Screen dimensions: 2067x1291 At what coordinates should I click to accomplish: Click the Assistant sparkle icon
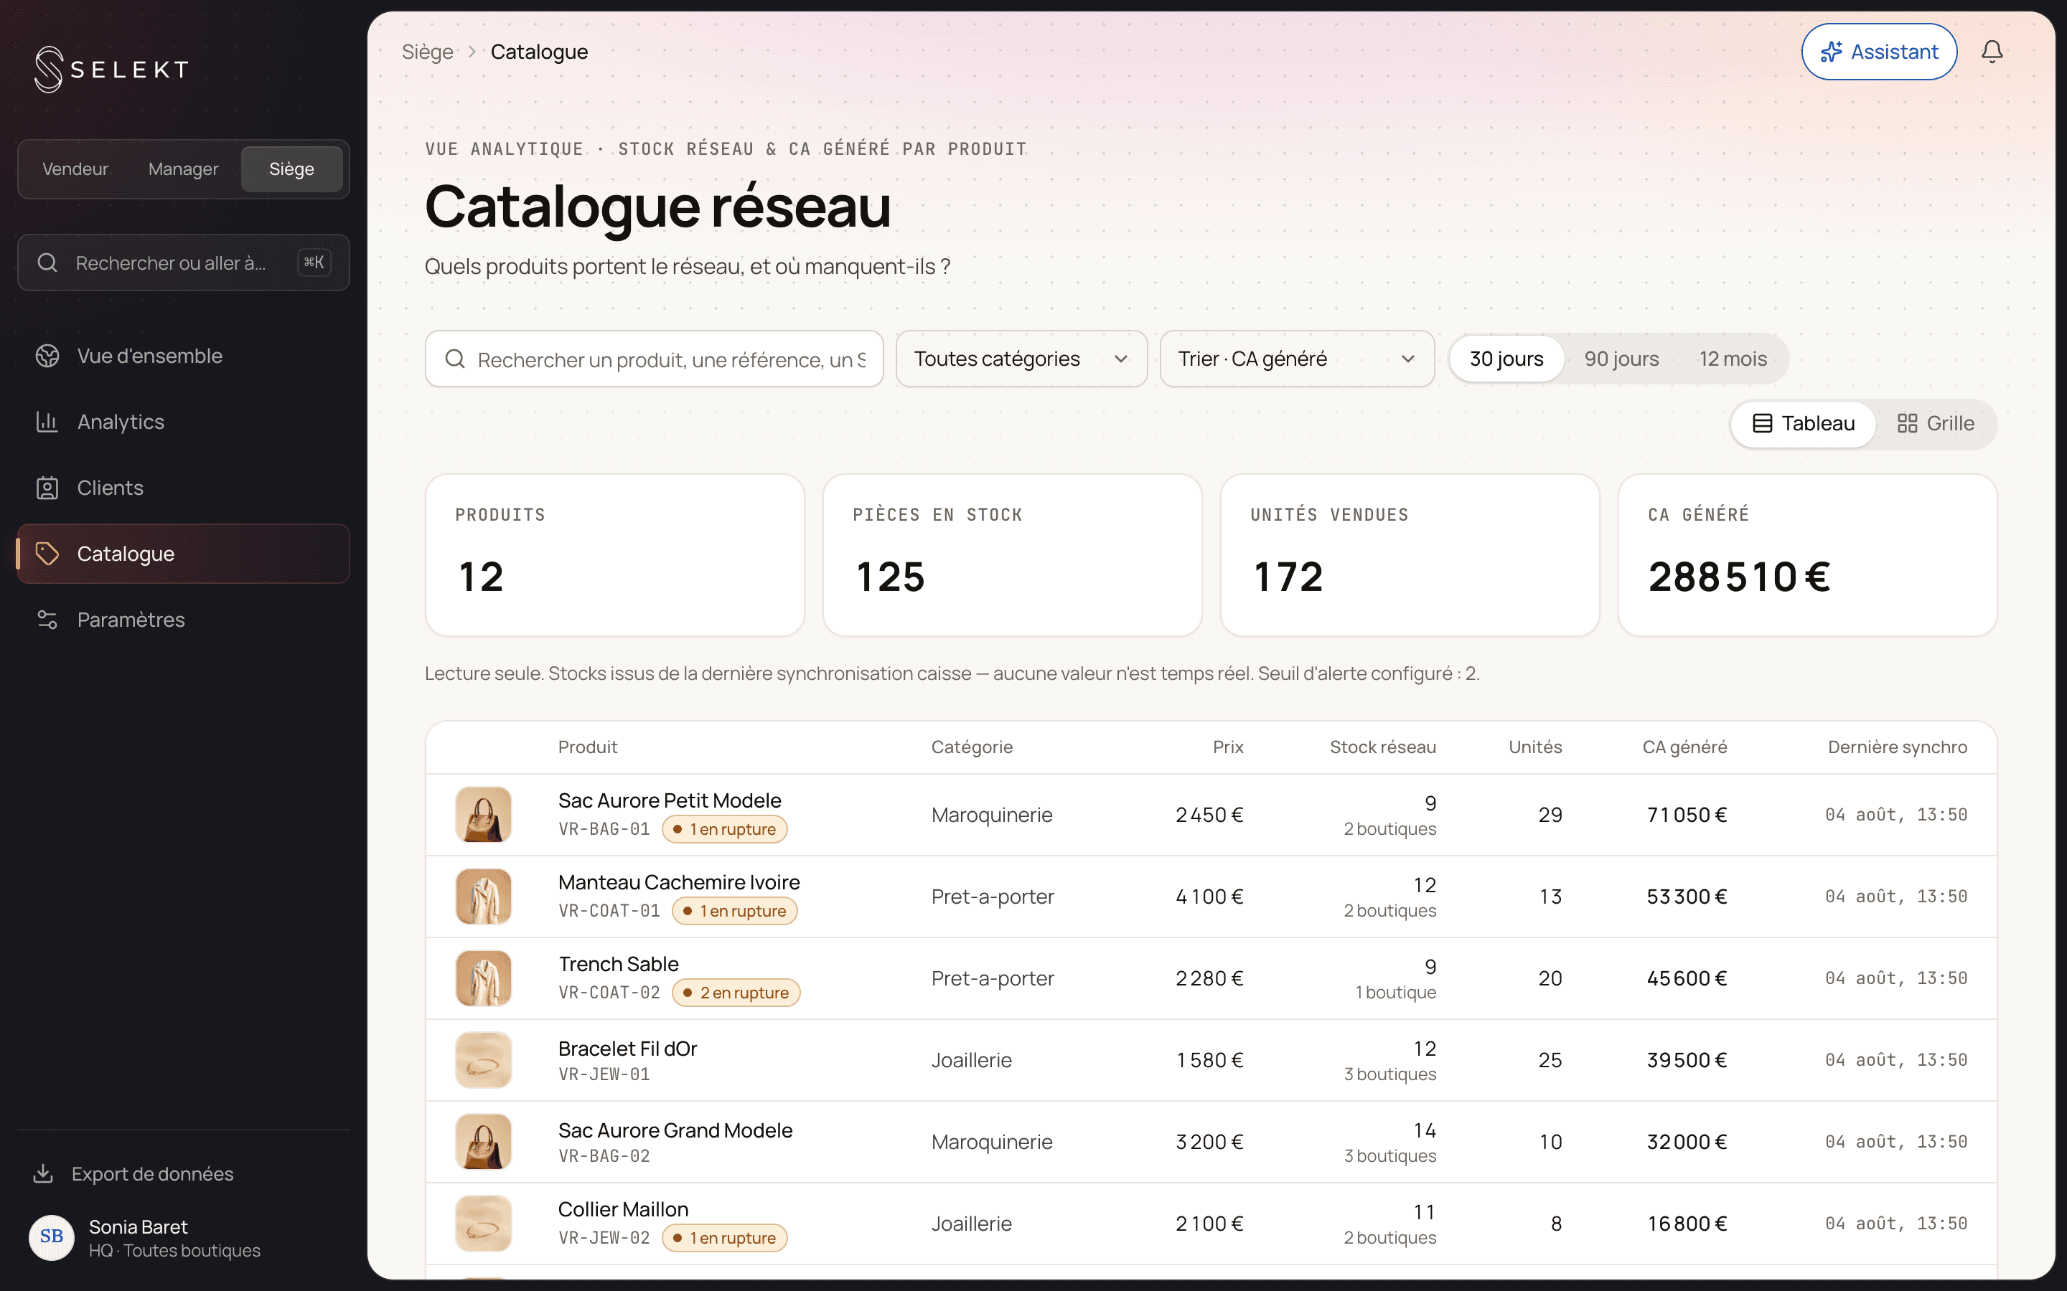pos(1830,52)
